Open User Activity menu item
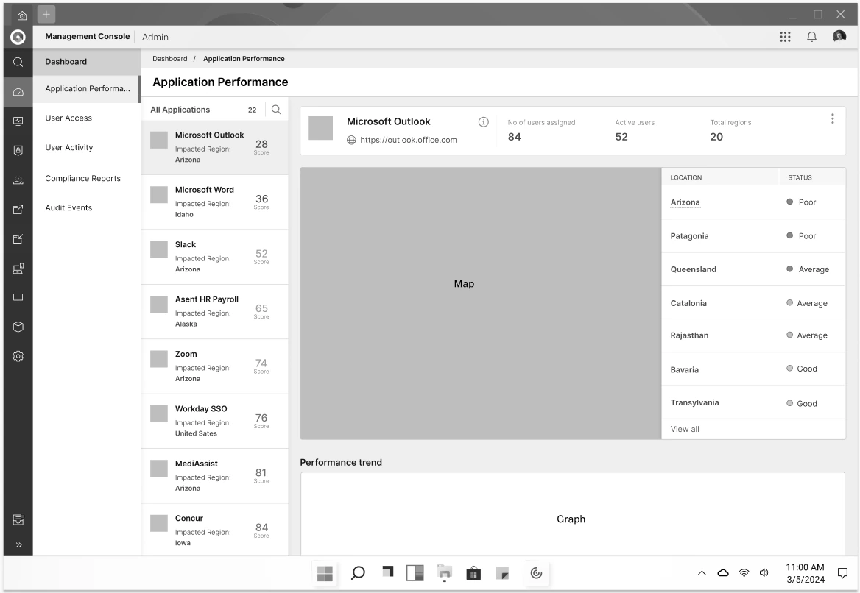 [69, 147]
